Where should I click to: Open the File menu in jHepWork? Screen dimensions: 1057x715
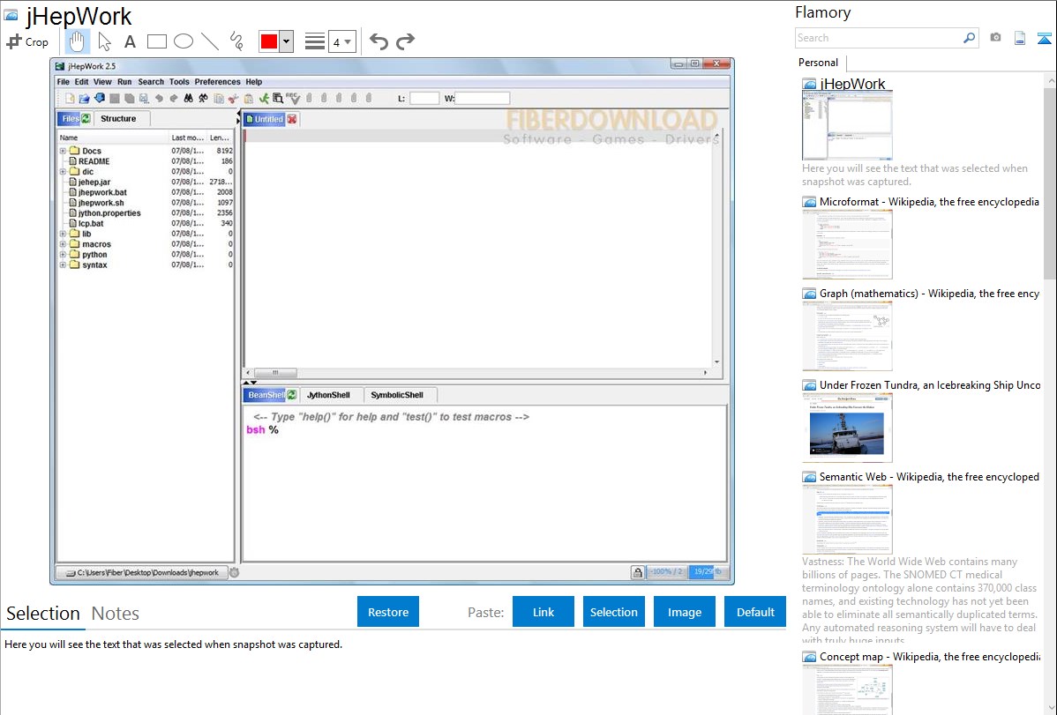pos(64,81)
